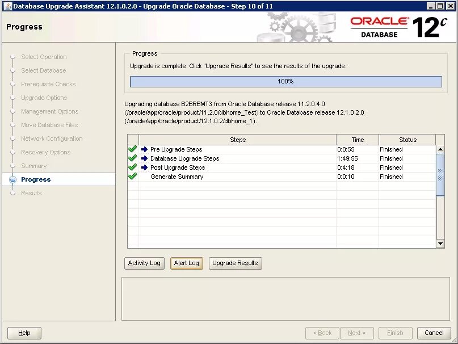Open the Alert Log
The height and width of the screenshot is (344, 458).
(x=186, y=263)
